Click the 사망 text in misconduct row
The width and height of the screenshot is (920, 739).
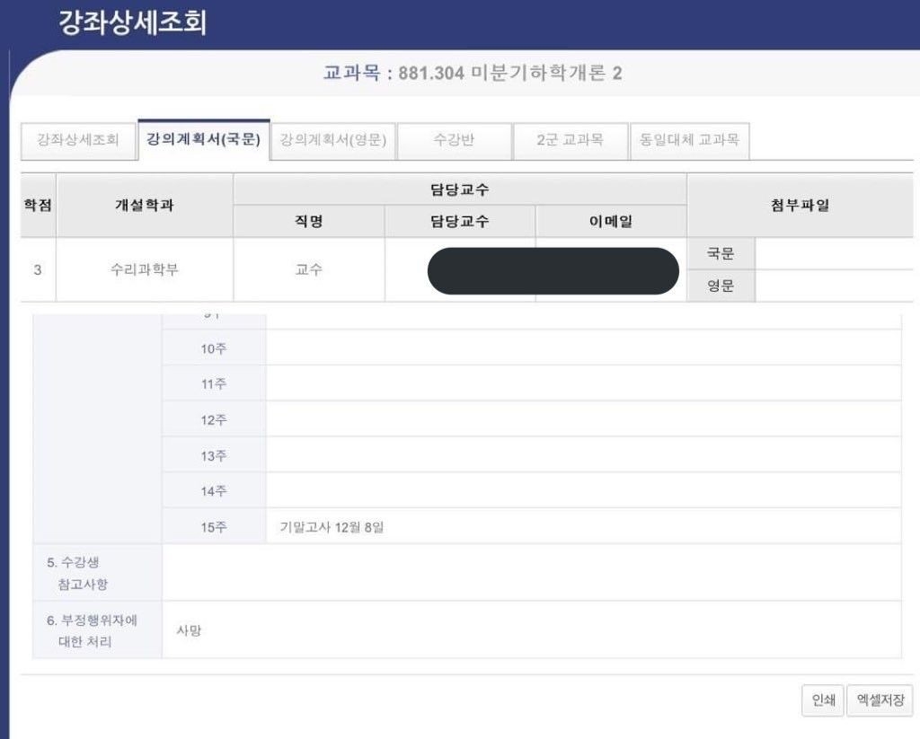point(190,630)
